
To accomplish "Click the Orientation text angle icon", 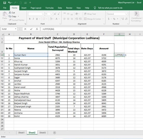I will [x=77, y=14].
